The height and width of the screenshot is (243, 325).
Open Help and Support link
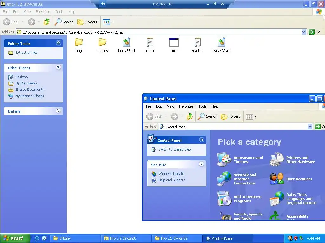coord(171,180)
